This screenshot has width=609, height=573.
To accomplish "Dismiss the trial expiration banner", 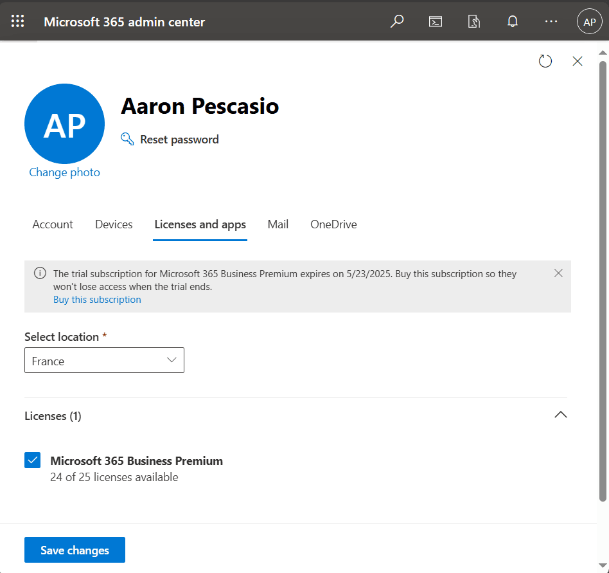I will click(558, 273).
